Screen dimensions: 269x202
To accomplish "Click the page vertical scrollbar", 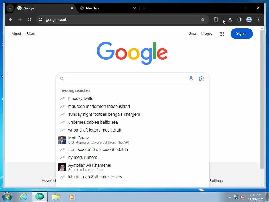I will 262,100.
